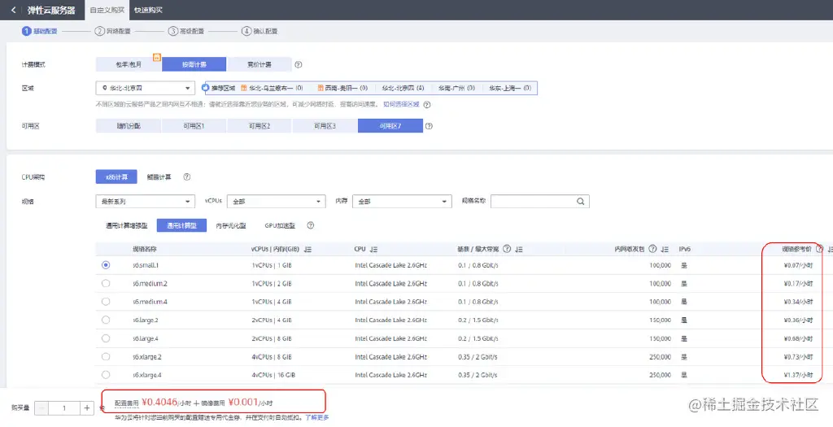Open step 2 网络配置
The image size is (833, 427).
[x=112, y=32]
